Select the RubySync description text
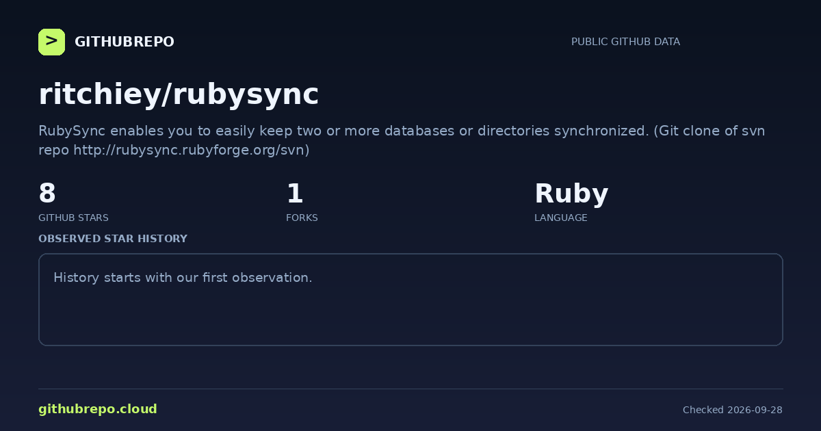 (402, 140)
